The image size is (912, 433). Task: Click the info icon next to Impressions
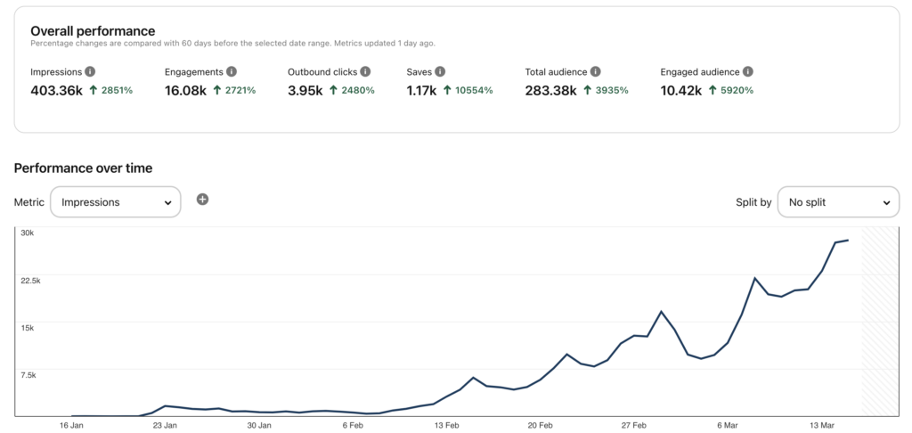[x=90, y=71]
